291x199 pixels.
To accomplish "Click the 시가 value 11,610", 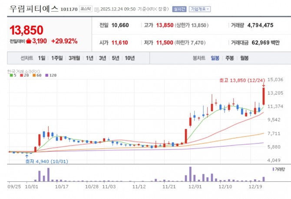I will pyautogui.click(x=119, y=43).
